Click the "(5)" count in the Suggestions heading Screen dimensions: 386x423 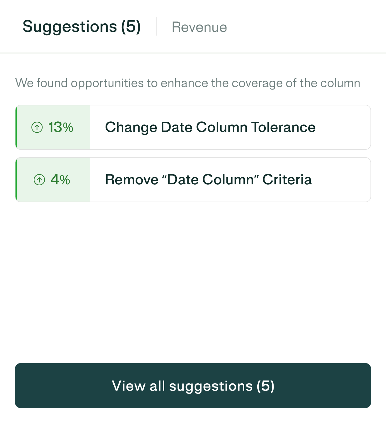coord(131,27)
